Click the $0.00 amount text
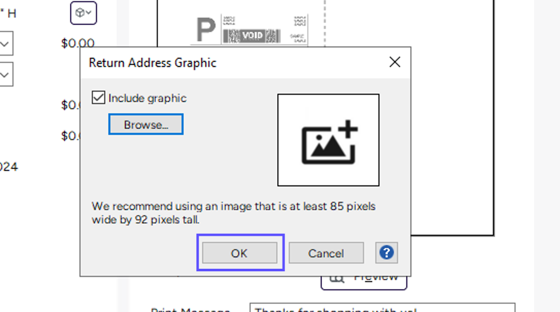 [77, 43]
